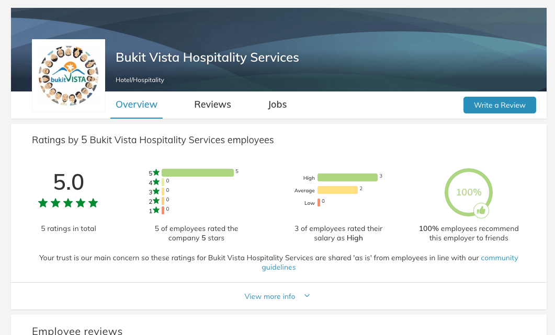Open the View more info link
The image size is (555, 335).
270,296
